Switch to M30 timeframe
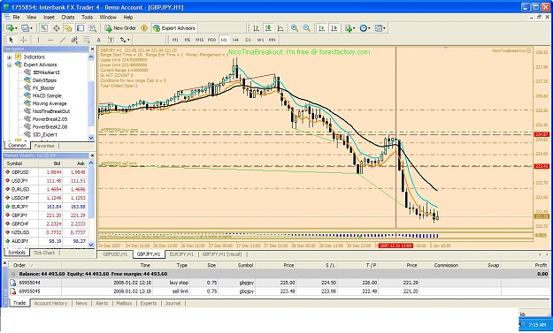 click(211, 40)
